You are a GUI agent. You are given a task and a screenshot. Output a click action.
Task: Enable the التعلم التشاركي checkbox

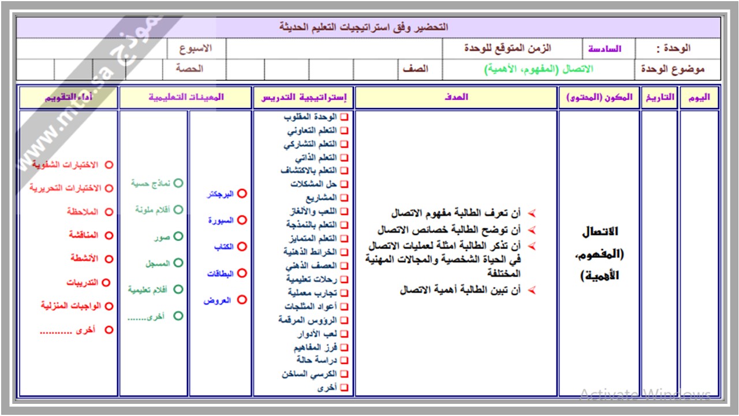pos(344,144)
